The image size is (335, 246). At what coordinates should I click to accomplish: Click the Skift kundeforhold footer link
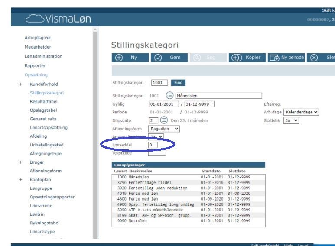pos(265,245)
